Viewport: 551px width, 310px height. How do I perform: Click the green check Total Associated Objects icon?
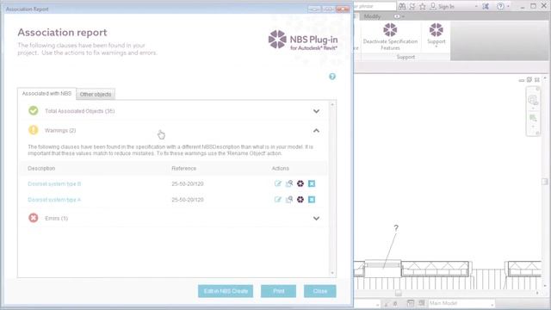pyautogui.click(x=34, y=111)
